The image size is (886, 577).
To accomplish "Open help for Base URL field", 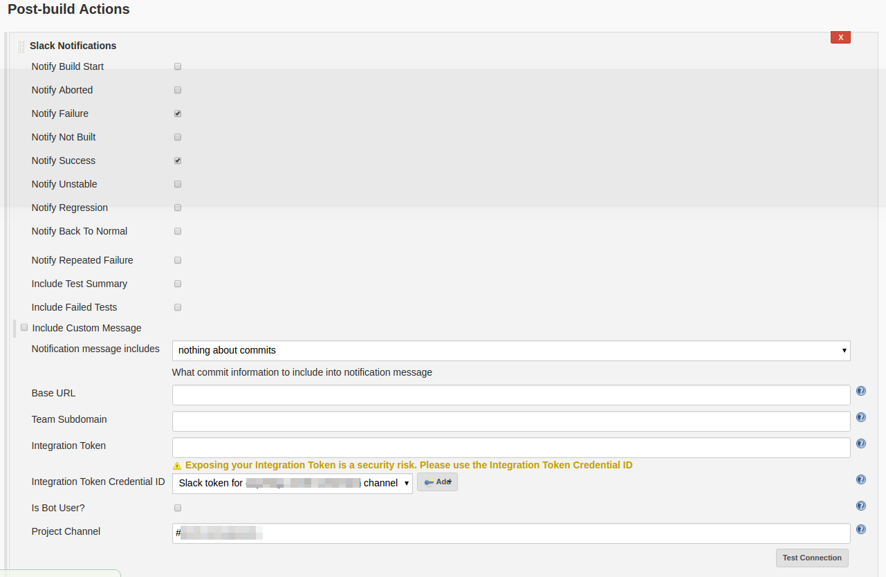I will [x=860, y=391].
